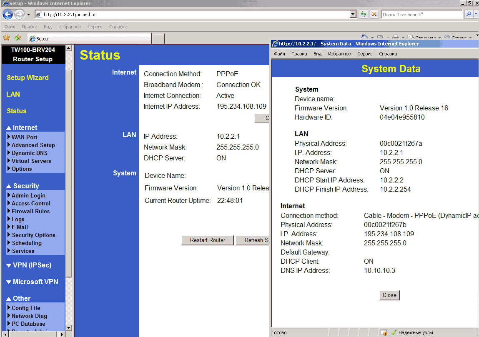479x337 pixels.
Task: Collapse the Internet section in sidebar
Action: point(22,127)
